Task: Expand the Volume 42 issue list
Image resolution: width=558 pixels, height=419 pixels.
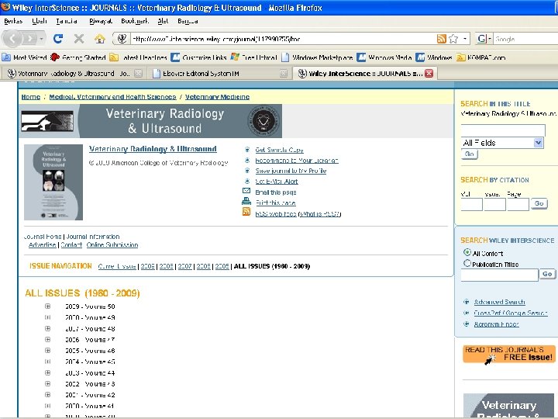Action: [48, 395]
